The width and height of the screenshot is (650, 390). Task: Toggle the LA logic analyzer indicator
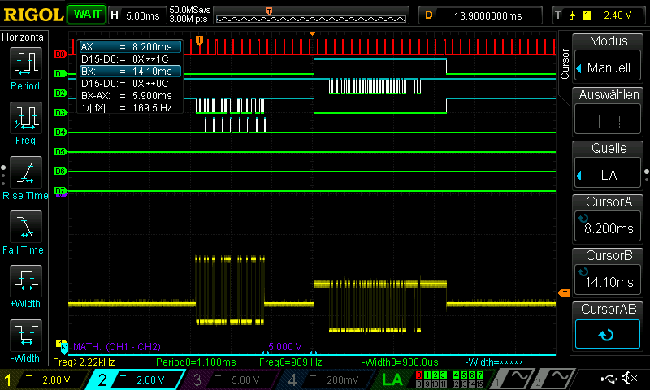392,379
